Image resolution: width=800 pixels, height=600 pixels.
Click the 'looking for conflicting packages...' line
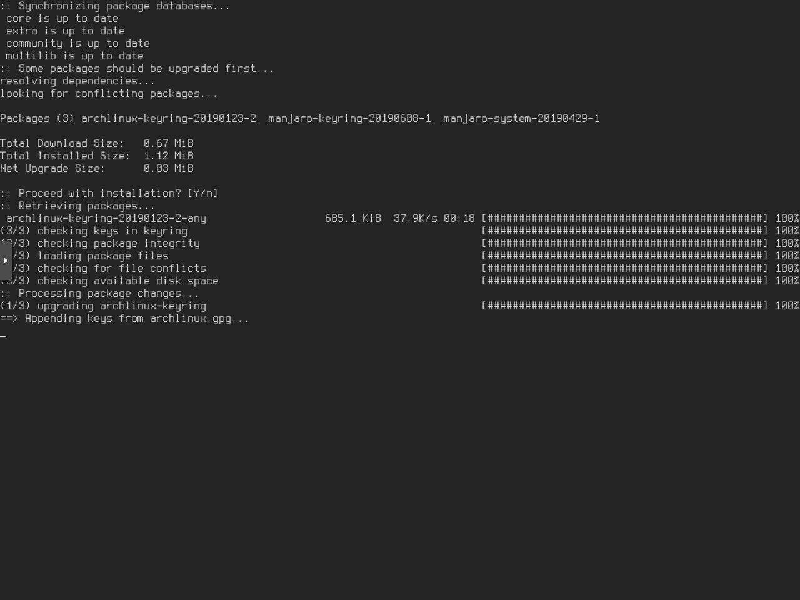[x=109, y=93]
